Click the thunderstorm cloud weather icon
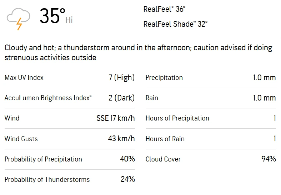Image resolution: width=281 pixels, height=195 pixels. pyautogui.click(x=18, y=19)
